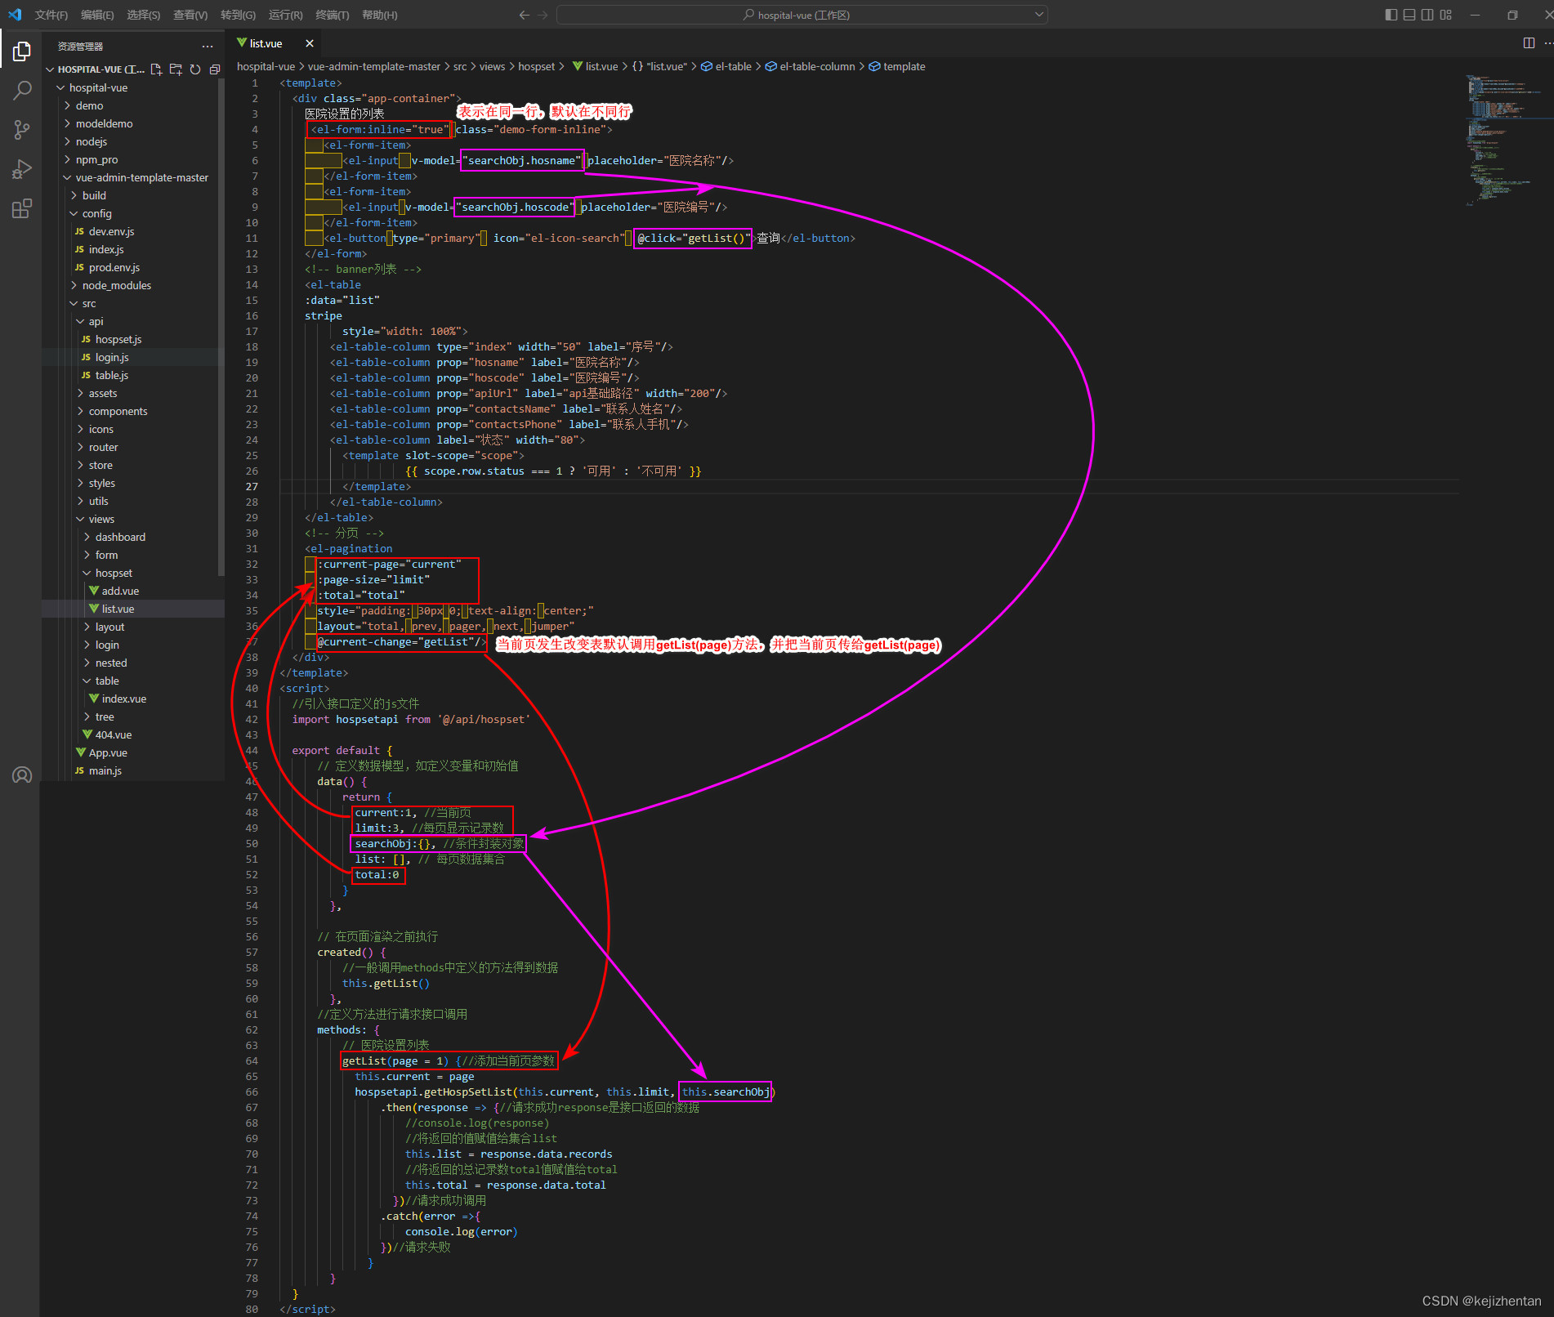Image resolution: width=1554 pixels, height=1317 pixels.
Task: Refresh the explorer tree
Action: point(195,69)
